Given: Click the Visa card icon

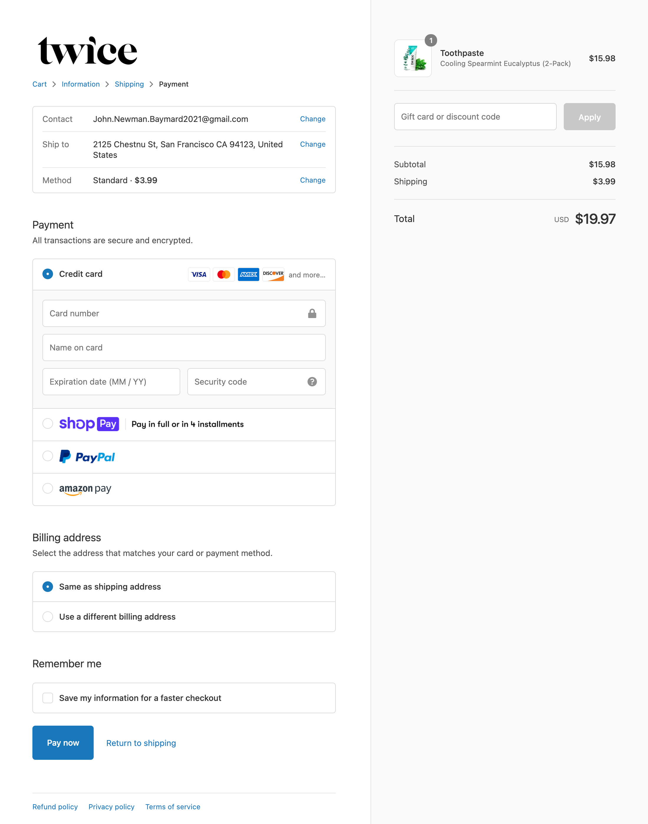Looking at the screenshot, I should [199, 274].
